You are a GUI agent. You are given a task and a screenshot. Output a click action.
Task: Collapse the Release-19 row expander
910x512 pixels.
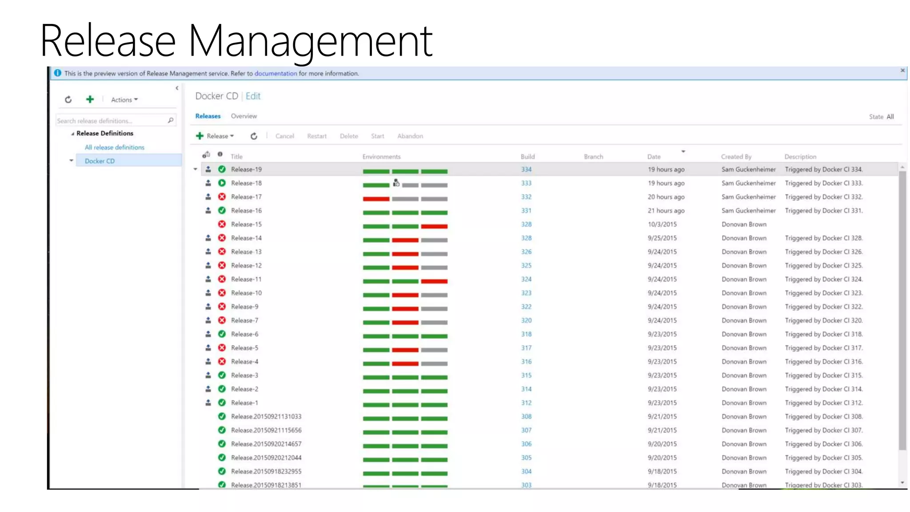195,169
